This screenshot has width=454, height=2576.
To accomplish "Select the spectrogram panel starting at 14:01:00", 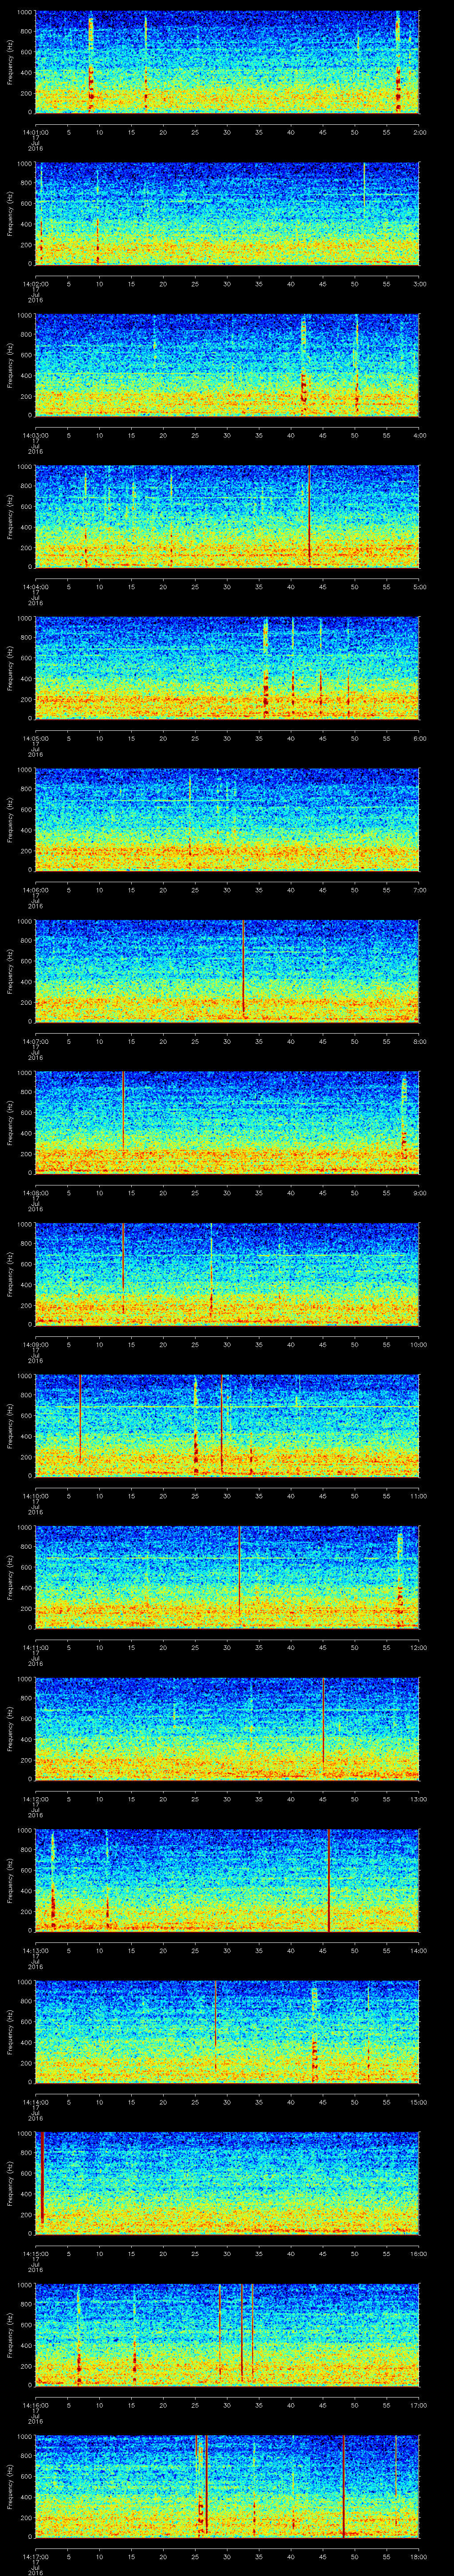I will point(227,62).
